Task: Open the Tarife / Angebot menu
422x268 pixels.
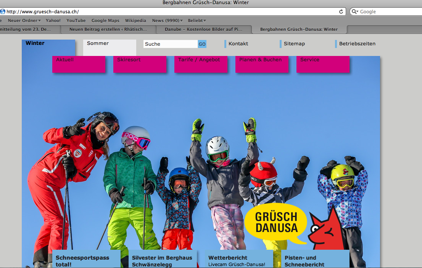Action: (x=201, y=64)
